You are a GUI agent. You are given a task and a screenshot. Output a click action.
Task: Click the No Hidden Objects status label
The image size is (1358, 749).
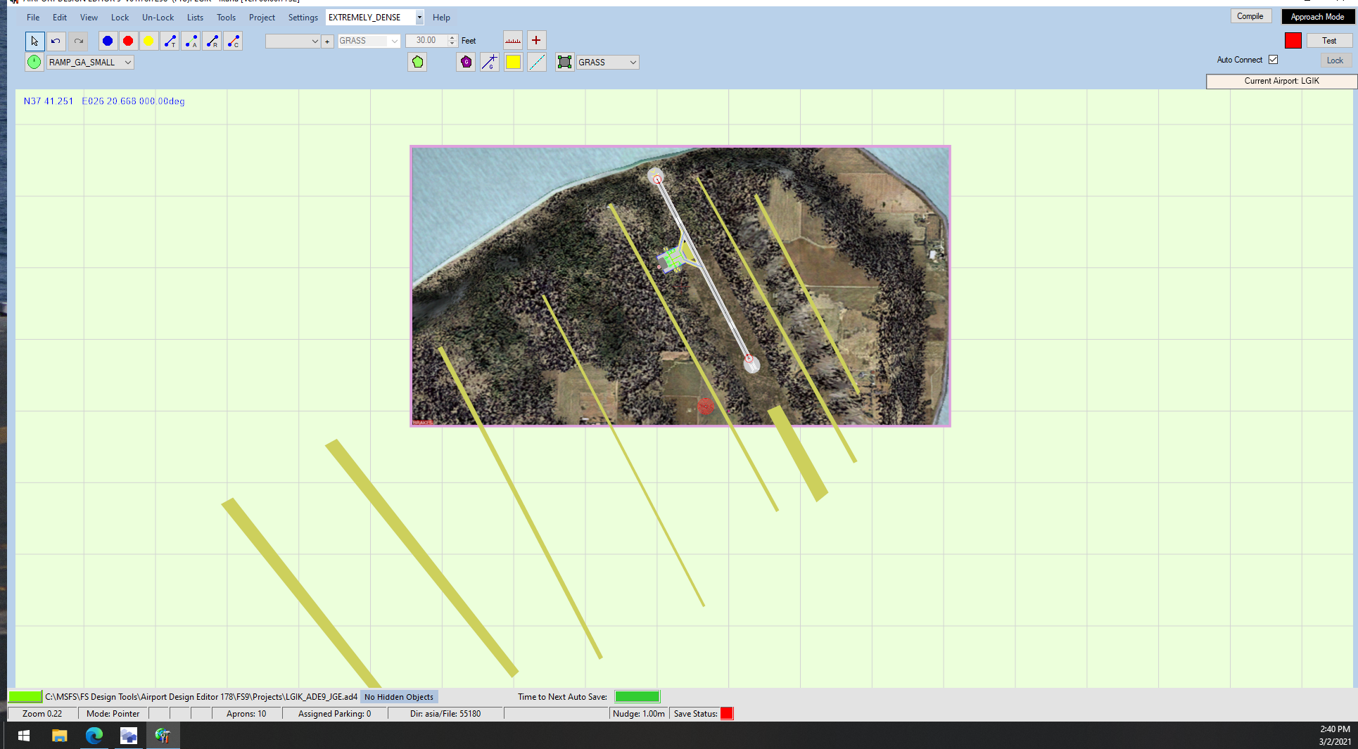399,697
